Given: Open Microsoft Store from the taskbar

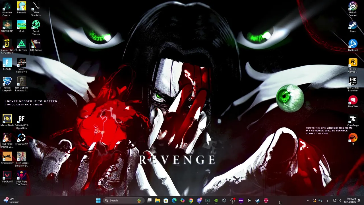Looking at the screenshot, I should (x=166, y=200).
